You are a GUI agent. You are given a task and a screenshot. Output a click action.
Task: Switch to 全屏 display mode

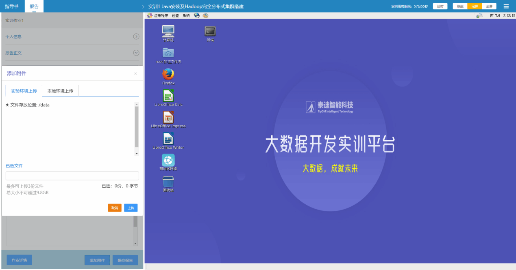click(x=489, y=6)
